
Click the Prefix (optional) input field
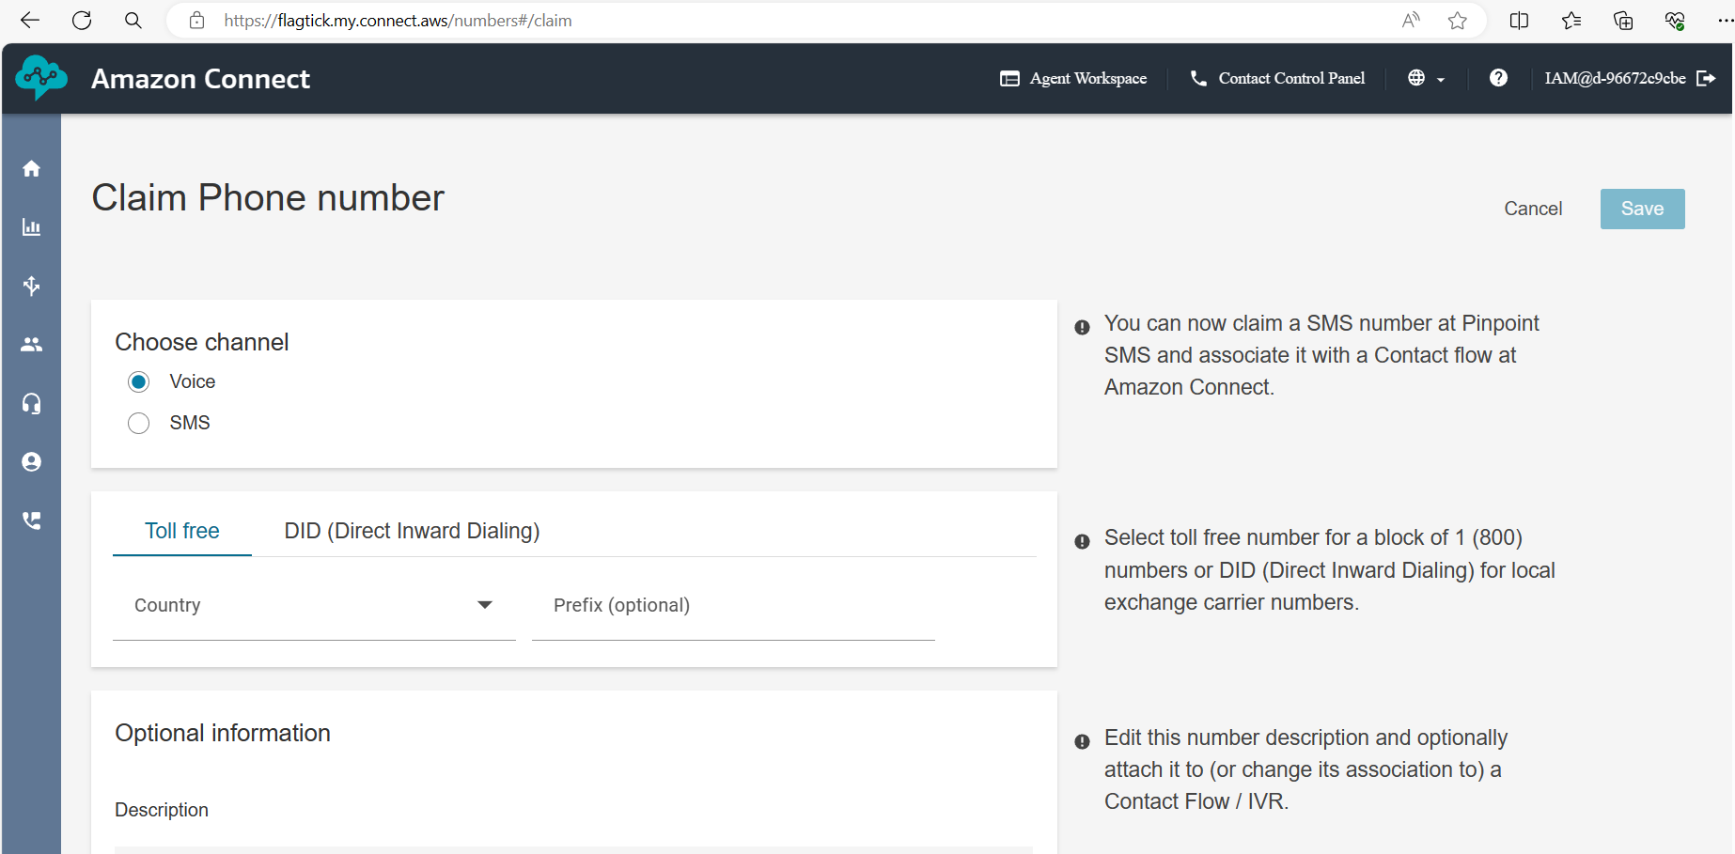click(x=733, y=606)
